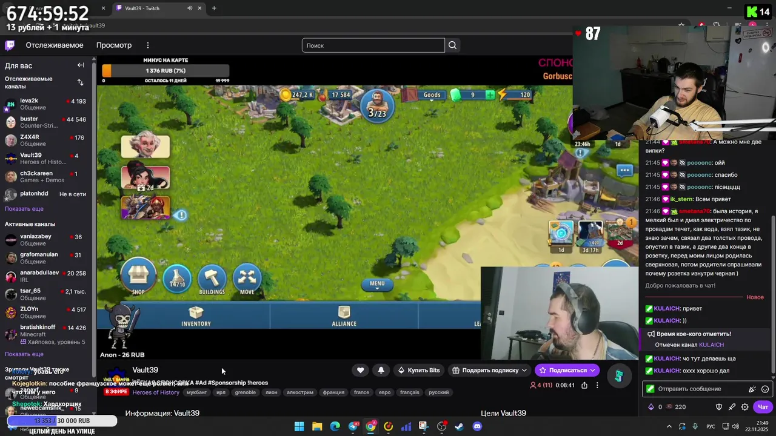This screenshot has height=436, width=776.
Task: Switch to the Просмотр tab
Action: tap(114, 45)
